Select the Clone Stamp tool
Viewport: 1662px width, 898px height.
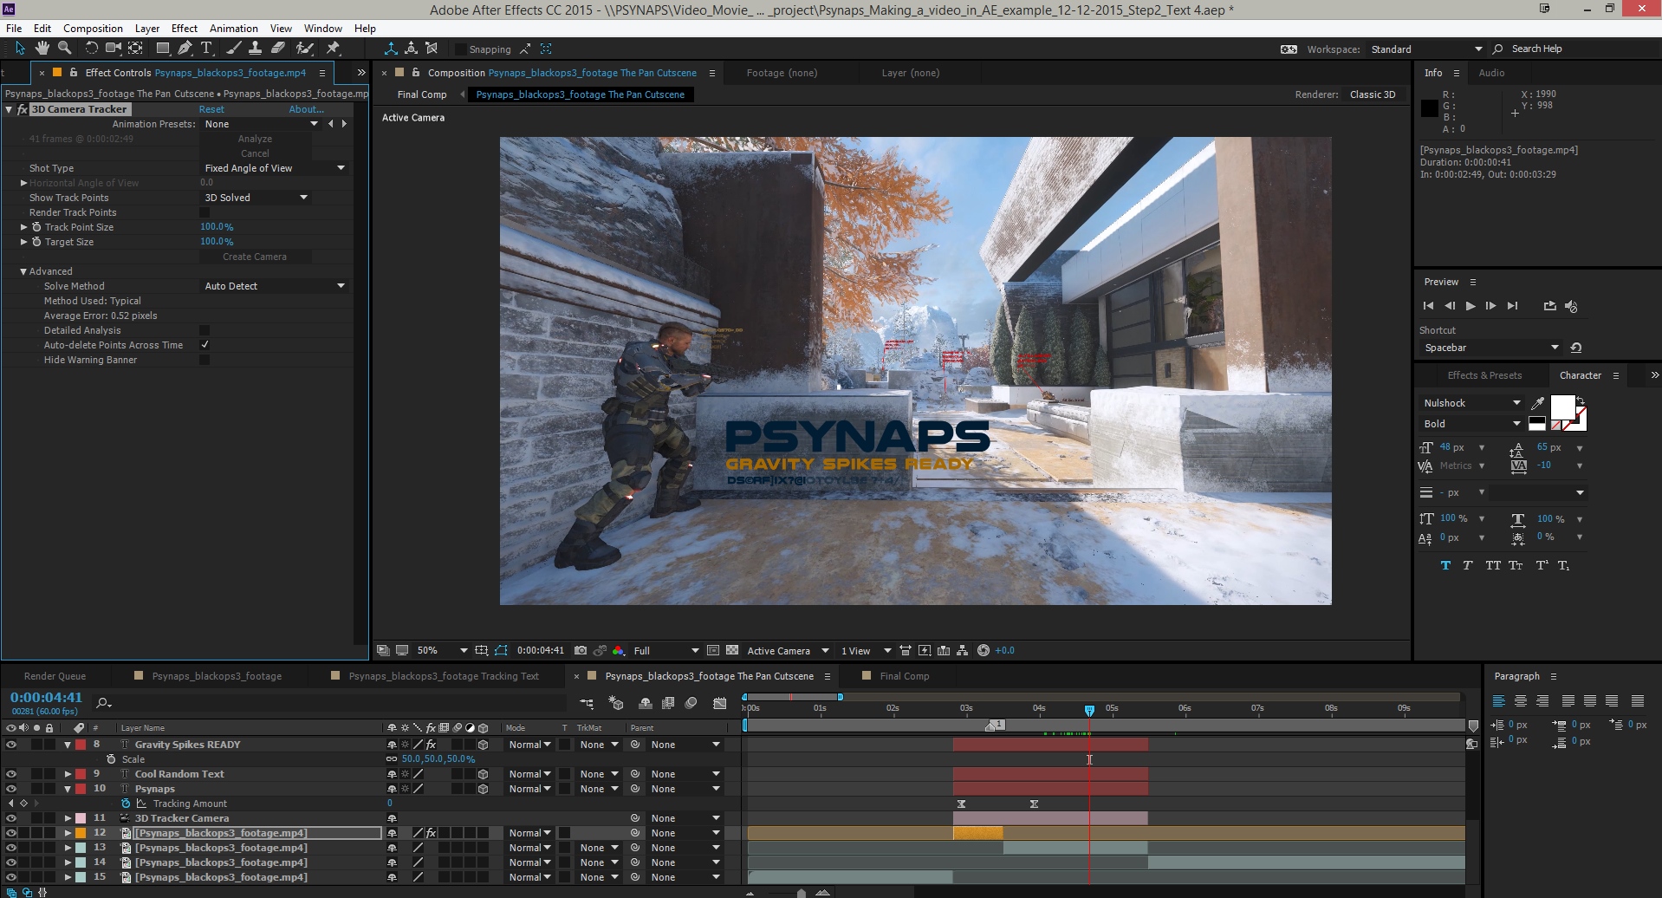point(256,49)
